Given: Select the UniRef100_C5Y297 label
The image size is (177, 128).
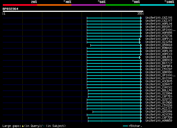Looking at the screenshot, I should pos(159,69).
